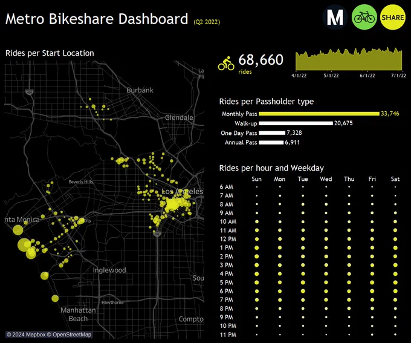Viewport: 411px width, 343px height.
Task: Click the Monday 10 AM dot
Action: (x=280, y=222)
